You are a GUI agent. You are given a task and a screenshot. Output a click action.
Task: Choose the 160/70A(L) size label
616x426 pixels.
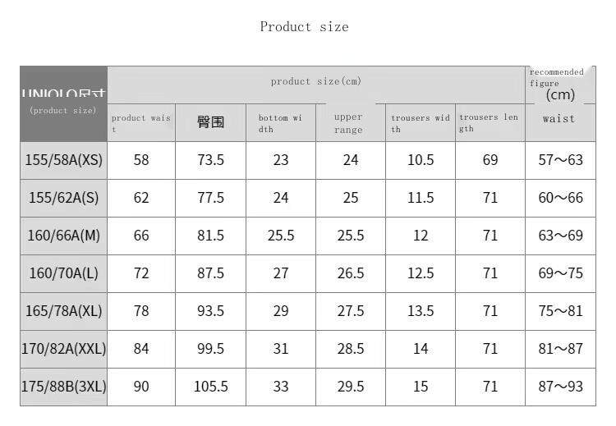click(x=64, y=273)
